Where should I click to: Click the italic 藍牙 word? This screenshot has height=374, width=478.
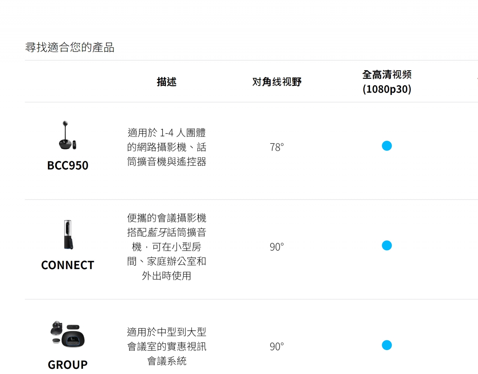[157, 232]
